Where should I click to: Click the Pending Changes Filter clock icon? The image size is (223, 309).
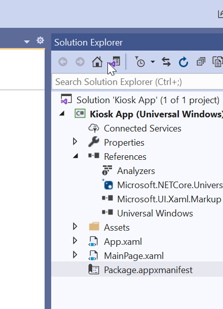140,62
